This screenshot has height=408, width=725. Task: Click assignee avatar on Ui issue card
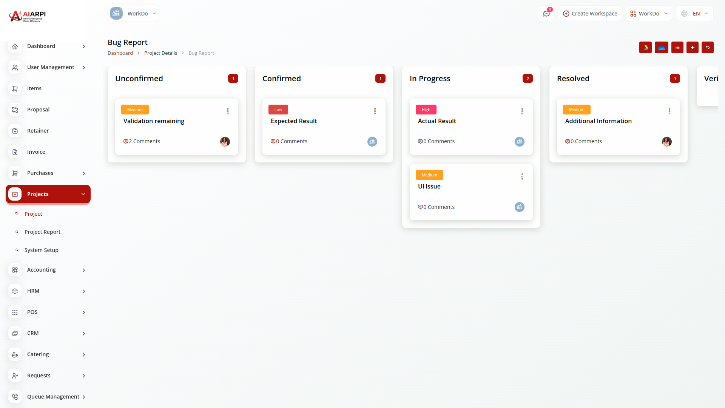click(520, 207)
